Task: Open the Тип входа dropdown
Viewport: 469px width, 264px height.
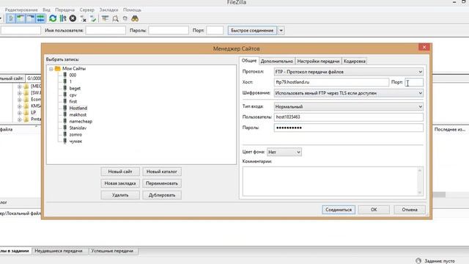Action: click(349, 106)
